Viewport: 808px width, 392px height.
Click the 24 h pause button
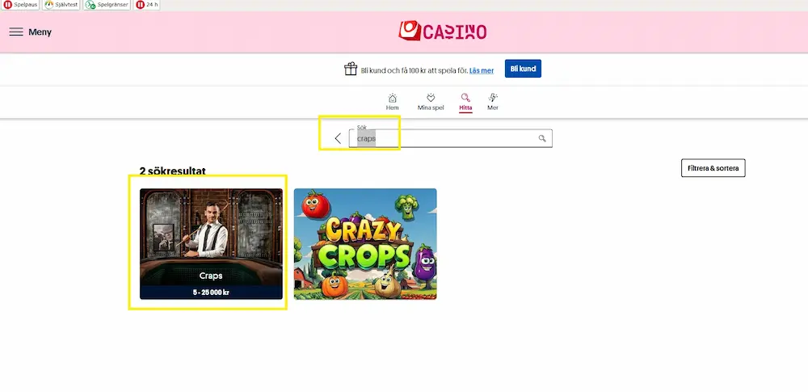(147, 5)
